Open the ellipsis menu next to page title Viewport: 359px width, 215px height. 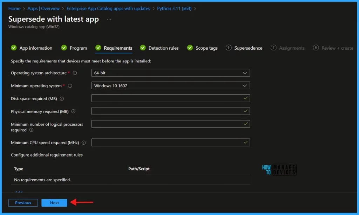109,20
